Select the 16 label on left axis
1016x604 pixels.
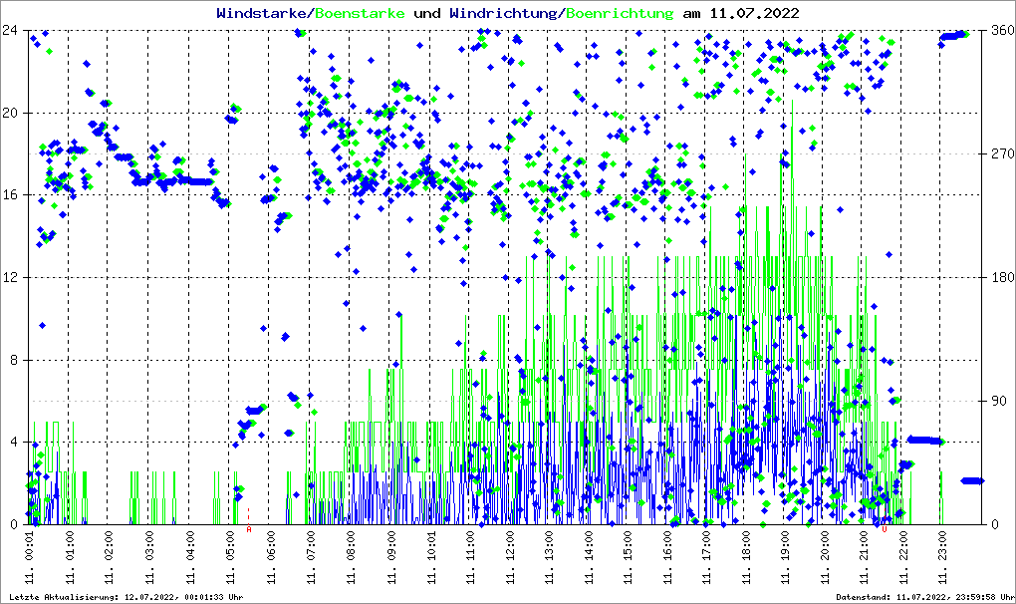[14, 195]
